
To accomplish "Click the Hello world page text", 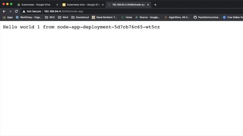I will coord(81,27).
